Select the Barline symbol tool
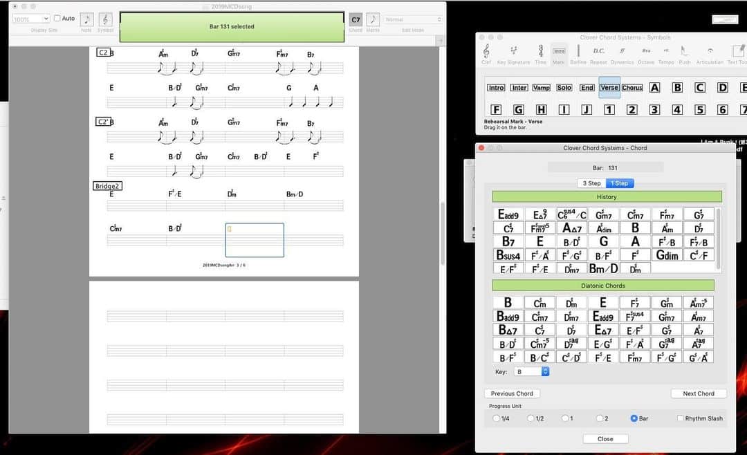 pyautogui.click(x=578, y=54)
